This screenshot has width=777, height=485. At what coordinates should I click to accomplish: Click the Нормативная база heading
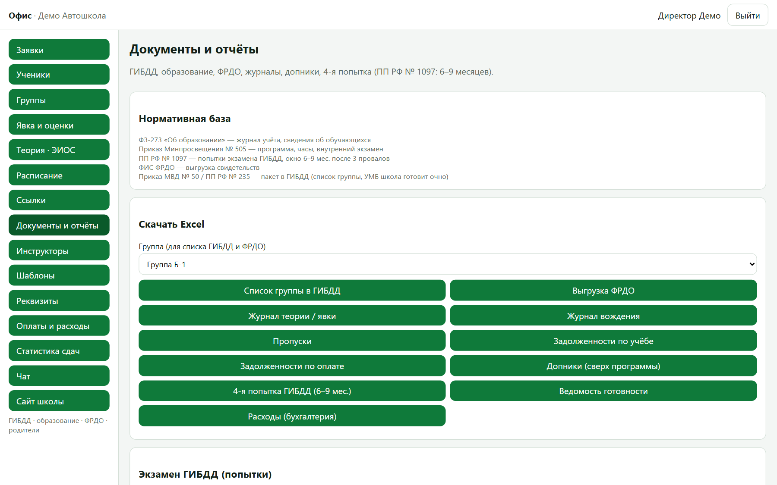185,119
